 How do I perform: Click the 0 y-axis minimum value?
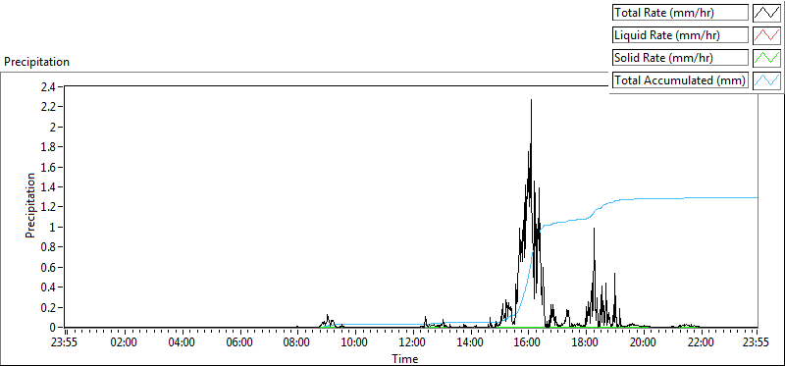coord(53,327)
